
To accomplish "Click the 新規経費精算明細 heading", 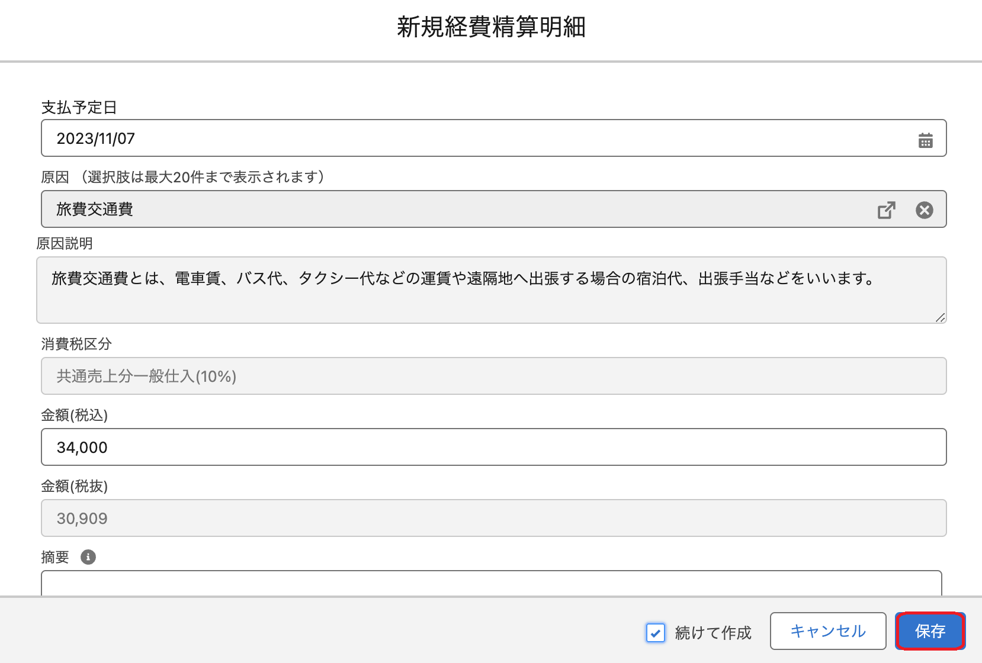I will tap(491, 27).
